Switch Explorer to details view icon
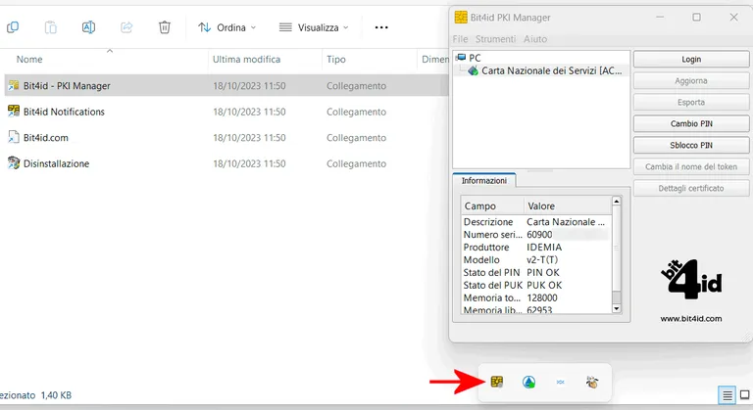Viewport: 753px width, 410px height. click(728, 395)
